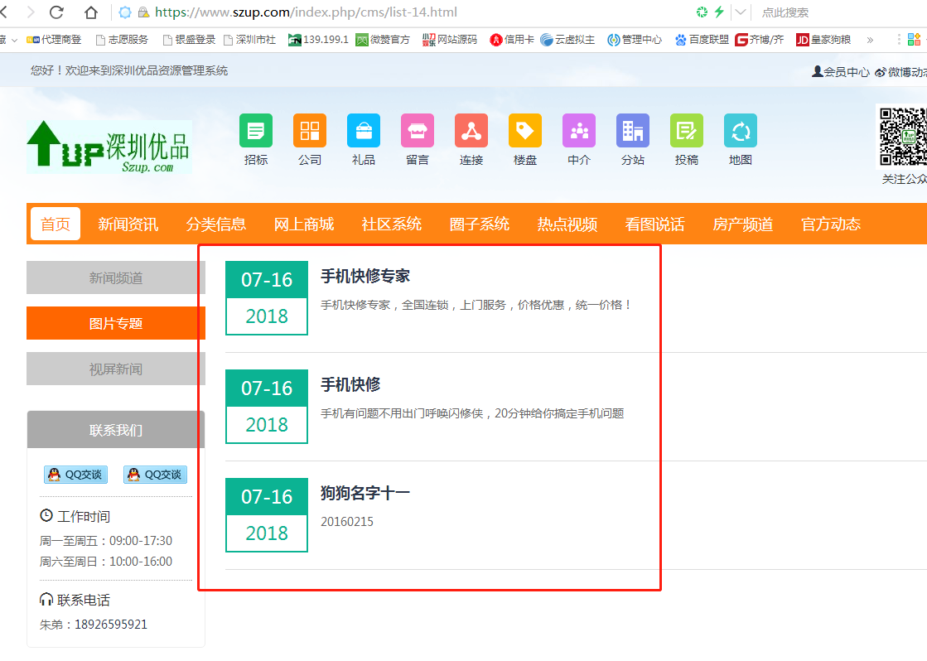Open the 分站 building icon
927x661 pixels.
click(633, 131)
